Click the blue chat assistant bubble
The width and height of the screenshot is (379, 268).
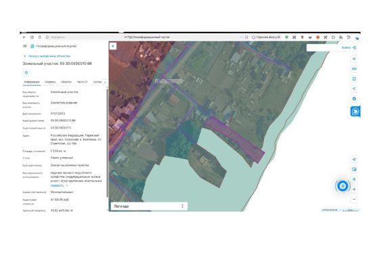click(x=342, y=186)
